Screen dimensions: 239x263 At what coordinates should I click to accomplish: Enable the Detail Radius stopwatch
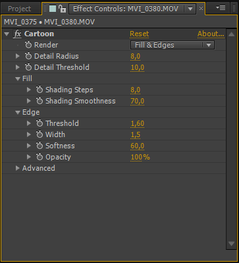pyautogui.click(x=28, y=56)
